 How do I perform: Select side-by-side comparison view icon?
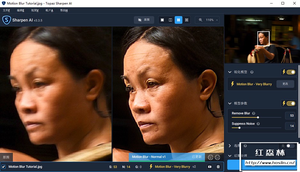coord(178,20)
